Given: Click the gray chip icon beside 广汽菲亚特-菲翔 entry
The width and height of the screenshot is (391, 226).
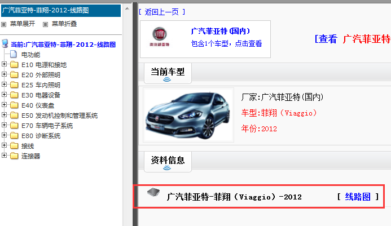Looking at the screenshot, I should click(153, 192).
